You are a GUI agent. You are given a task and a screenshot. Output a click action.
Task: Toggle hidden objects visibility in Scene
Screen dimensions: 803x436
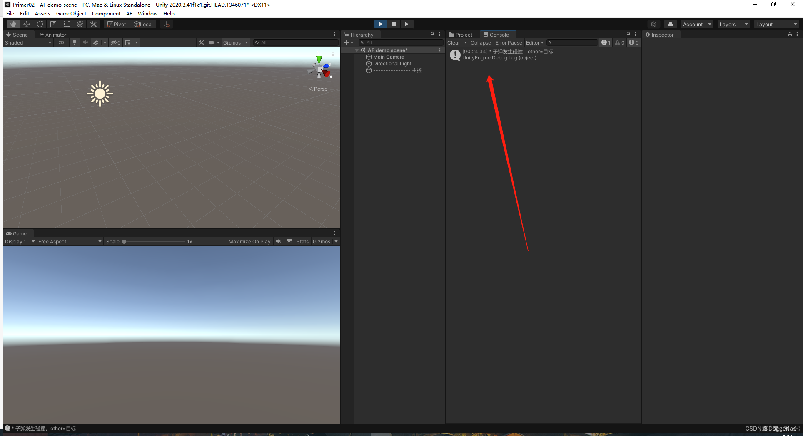[115, 42]
